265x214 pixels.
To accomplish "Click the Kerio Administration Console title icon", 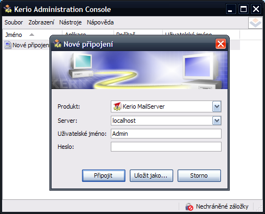I will (x=8, y=9).
